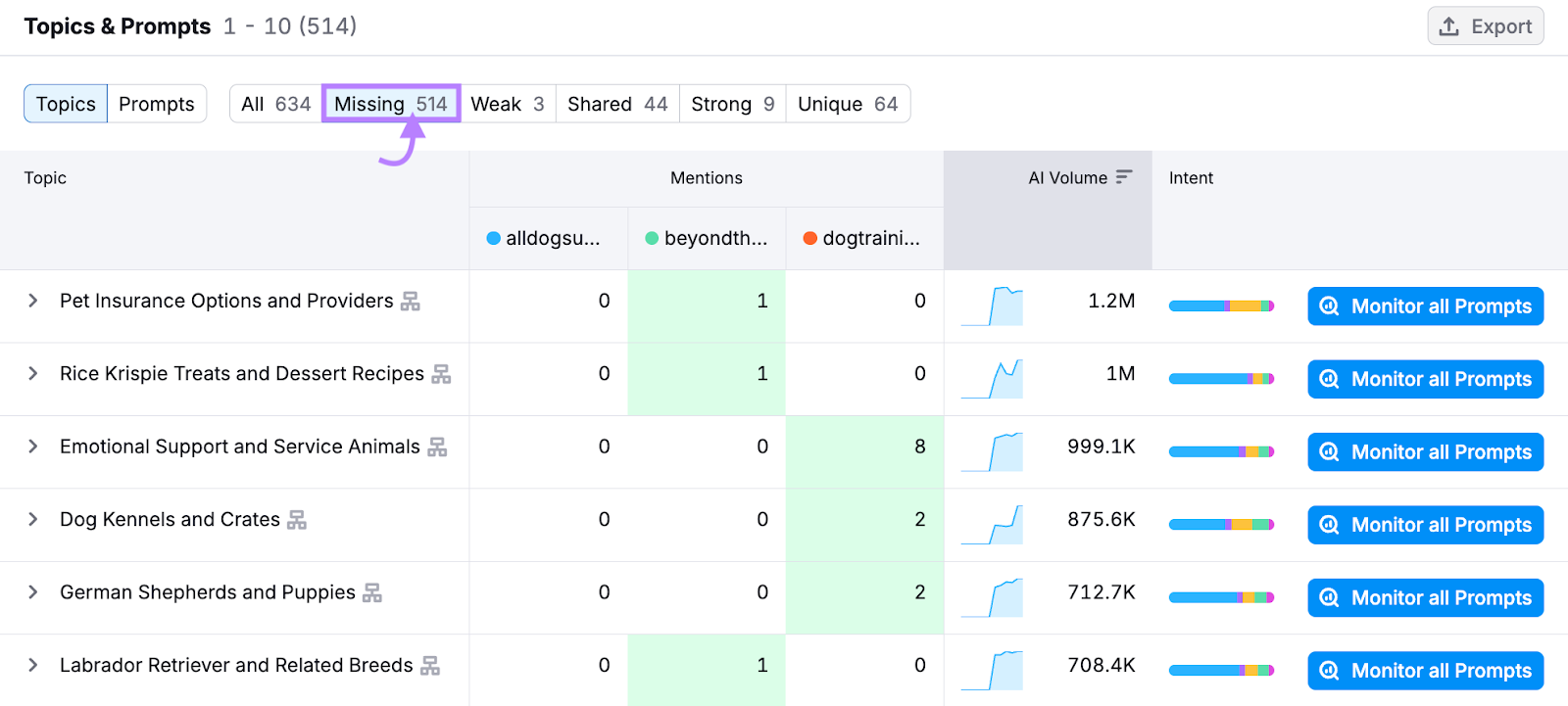This screenshot has height=706, width=1568.
Task: Click intent bar for Rice Krispie Treats
Action: 1221,379
